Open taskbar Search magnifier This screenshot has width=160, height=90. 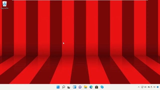(63, 87)
